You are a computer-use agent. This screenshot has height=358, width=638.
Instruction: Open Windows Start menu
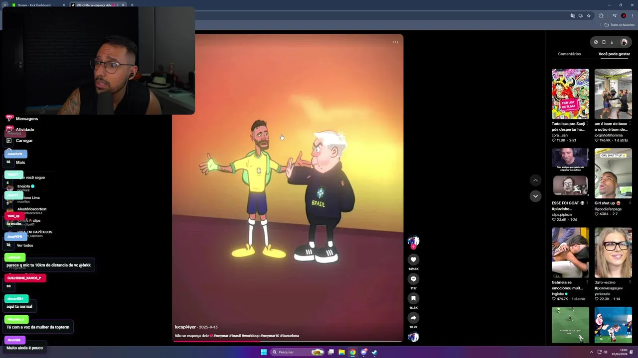264,352
